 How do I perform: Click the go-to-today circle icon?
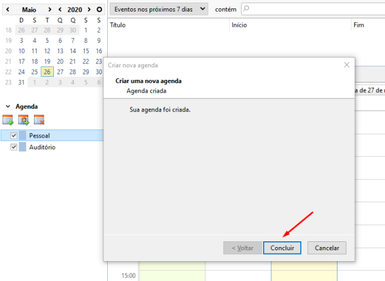tap(99, 10)
